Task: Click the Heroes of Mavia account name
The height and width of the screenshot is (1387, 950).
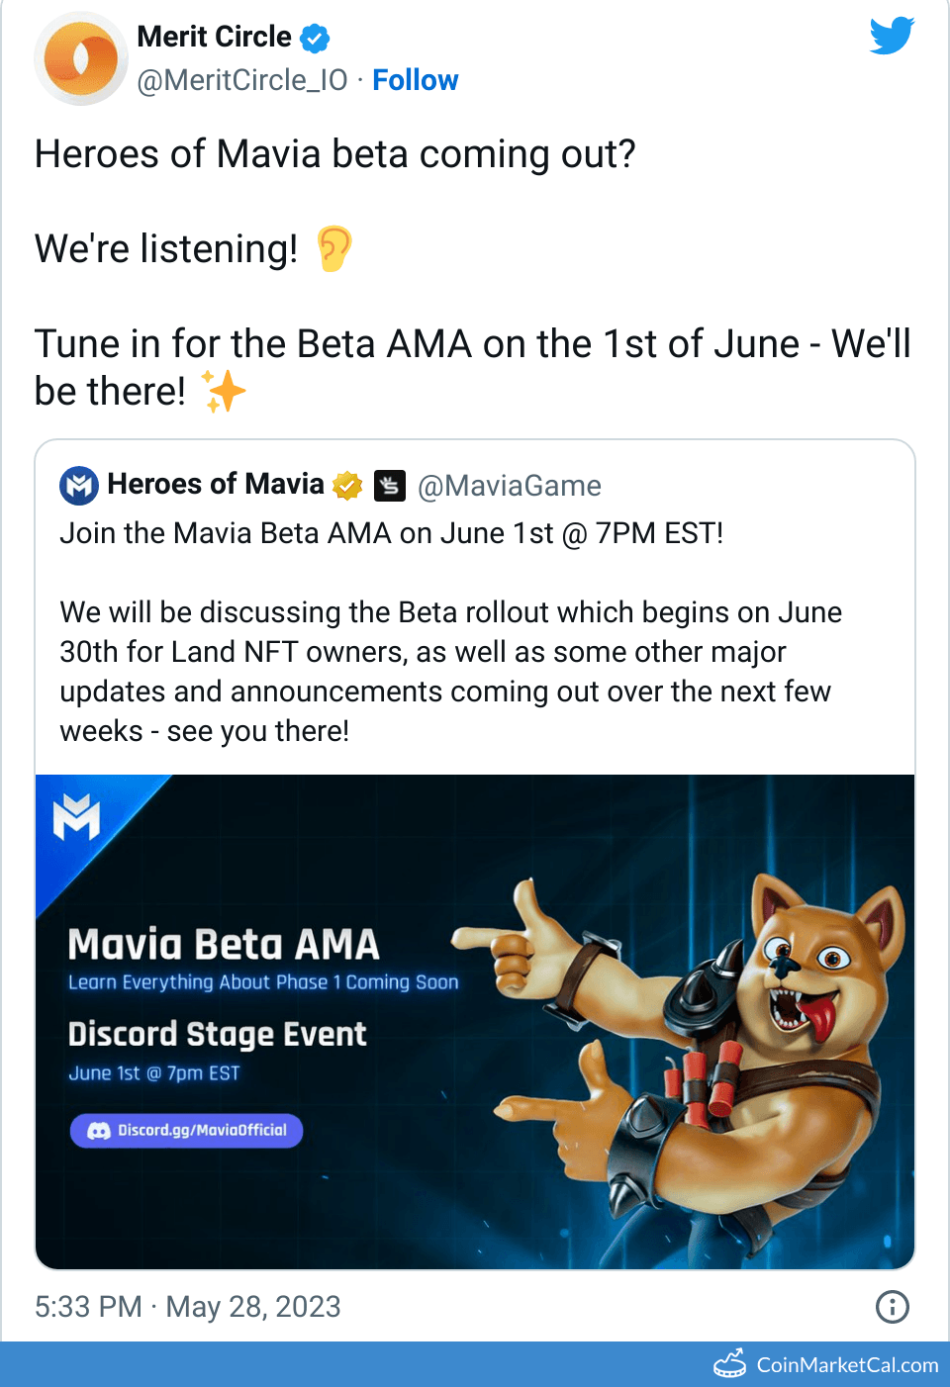Action: (216, 484)
